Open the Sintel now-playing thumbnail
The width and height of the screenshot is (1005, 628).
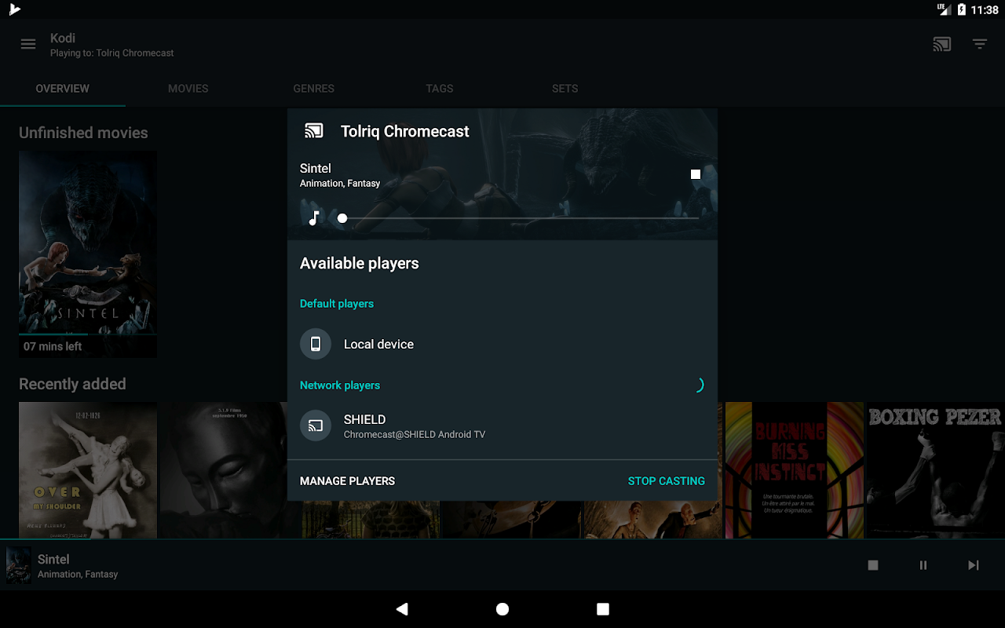pos(19,565)
